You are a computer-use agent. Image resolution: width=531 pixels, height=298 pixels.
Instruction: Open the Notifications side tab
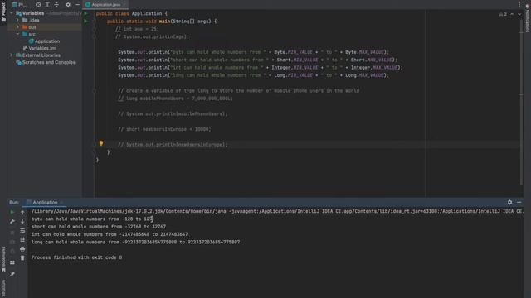(x=528, y=18)
